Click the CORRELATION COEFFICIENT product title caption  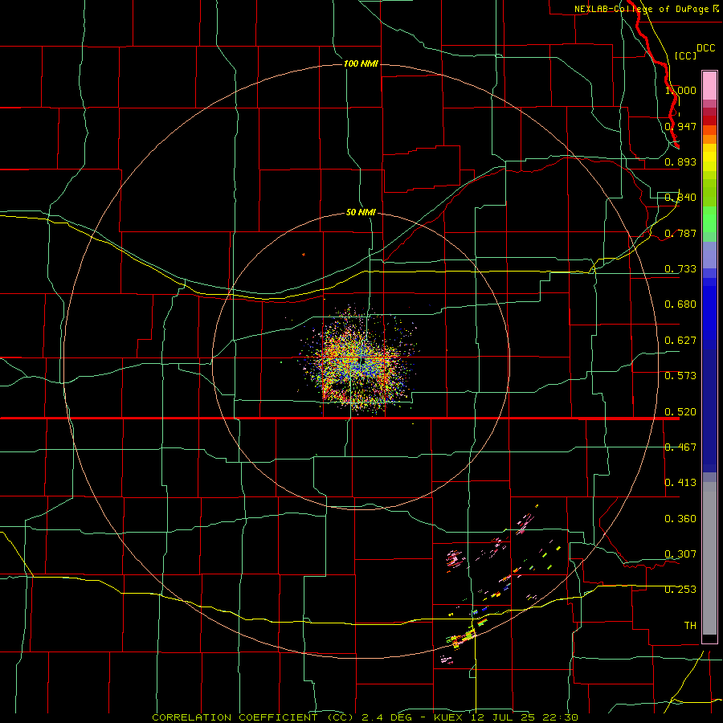(366, 717)
